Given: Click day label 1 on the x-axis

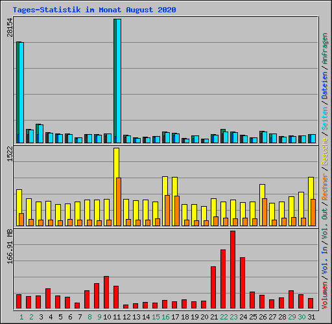Looking at the screenshot, I should 21,317.
